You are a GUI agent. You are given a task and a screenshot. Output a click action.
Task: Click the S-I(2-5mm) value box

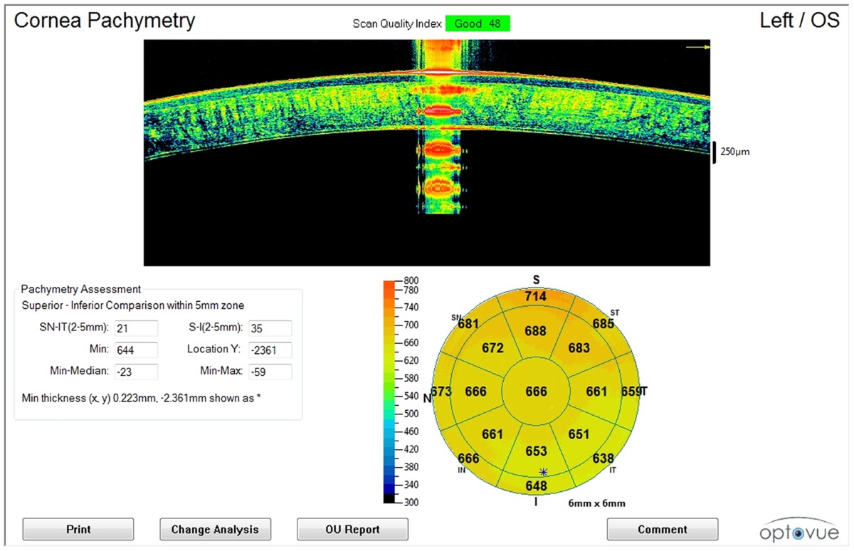[x=270, y=327]
